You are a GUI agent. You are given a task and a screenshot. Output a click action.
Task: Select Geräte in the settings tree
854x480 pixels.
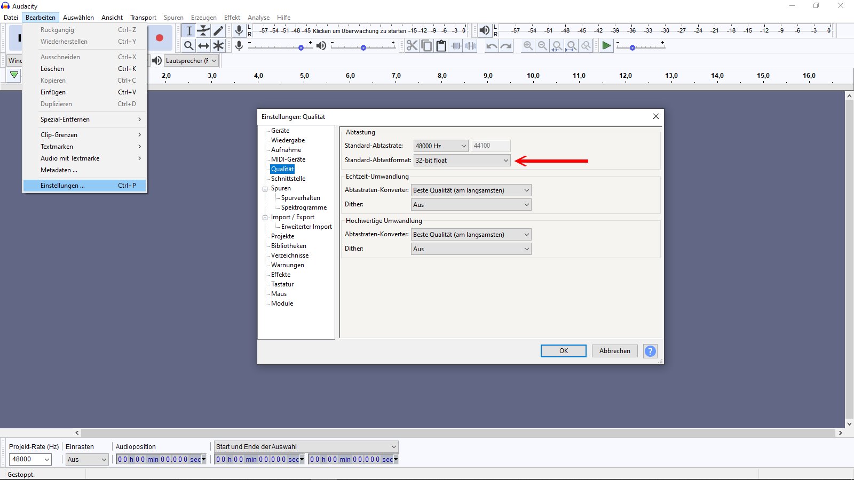click(x=280, y=131)
